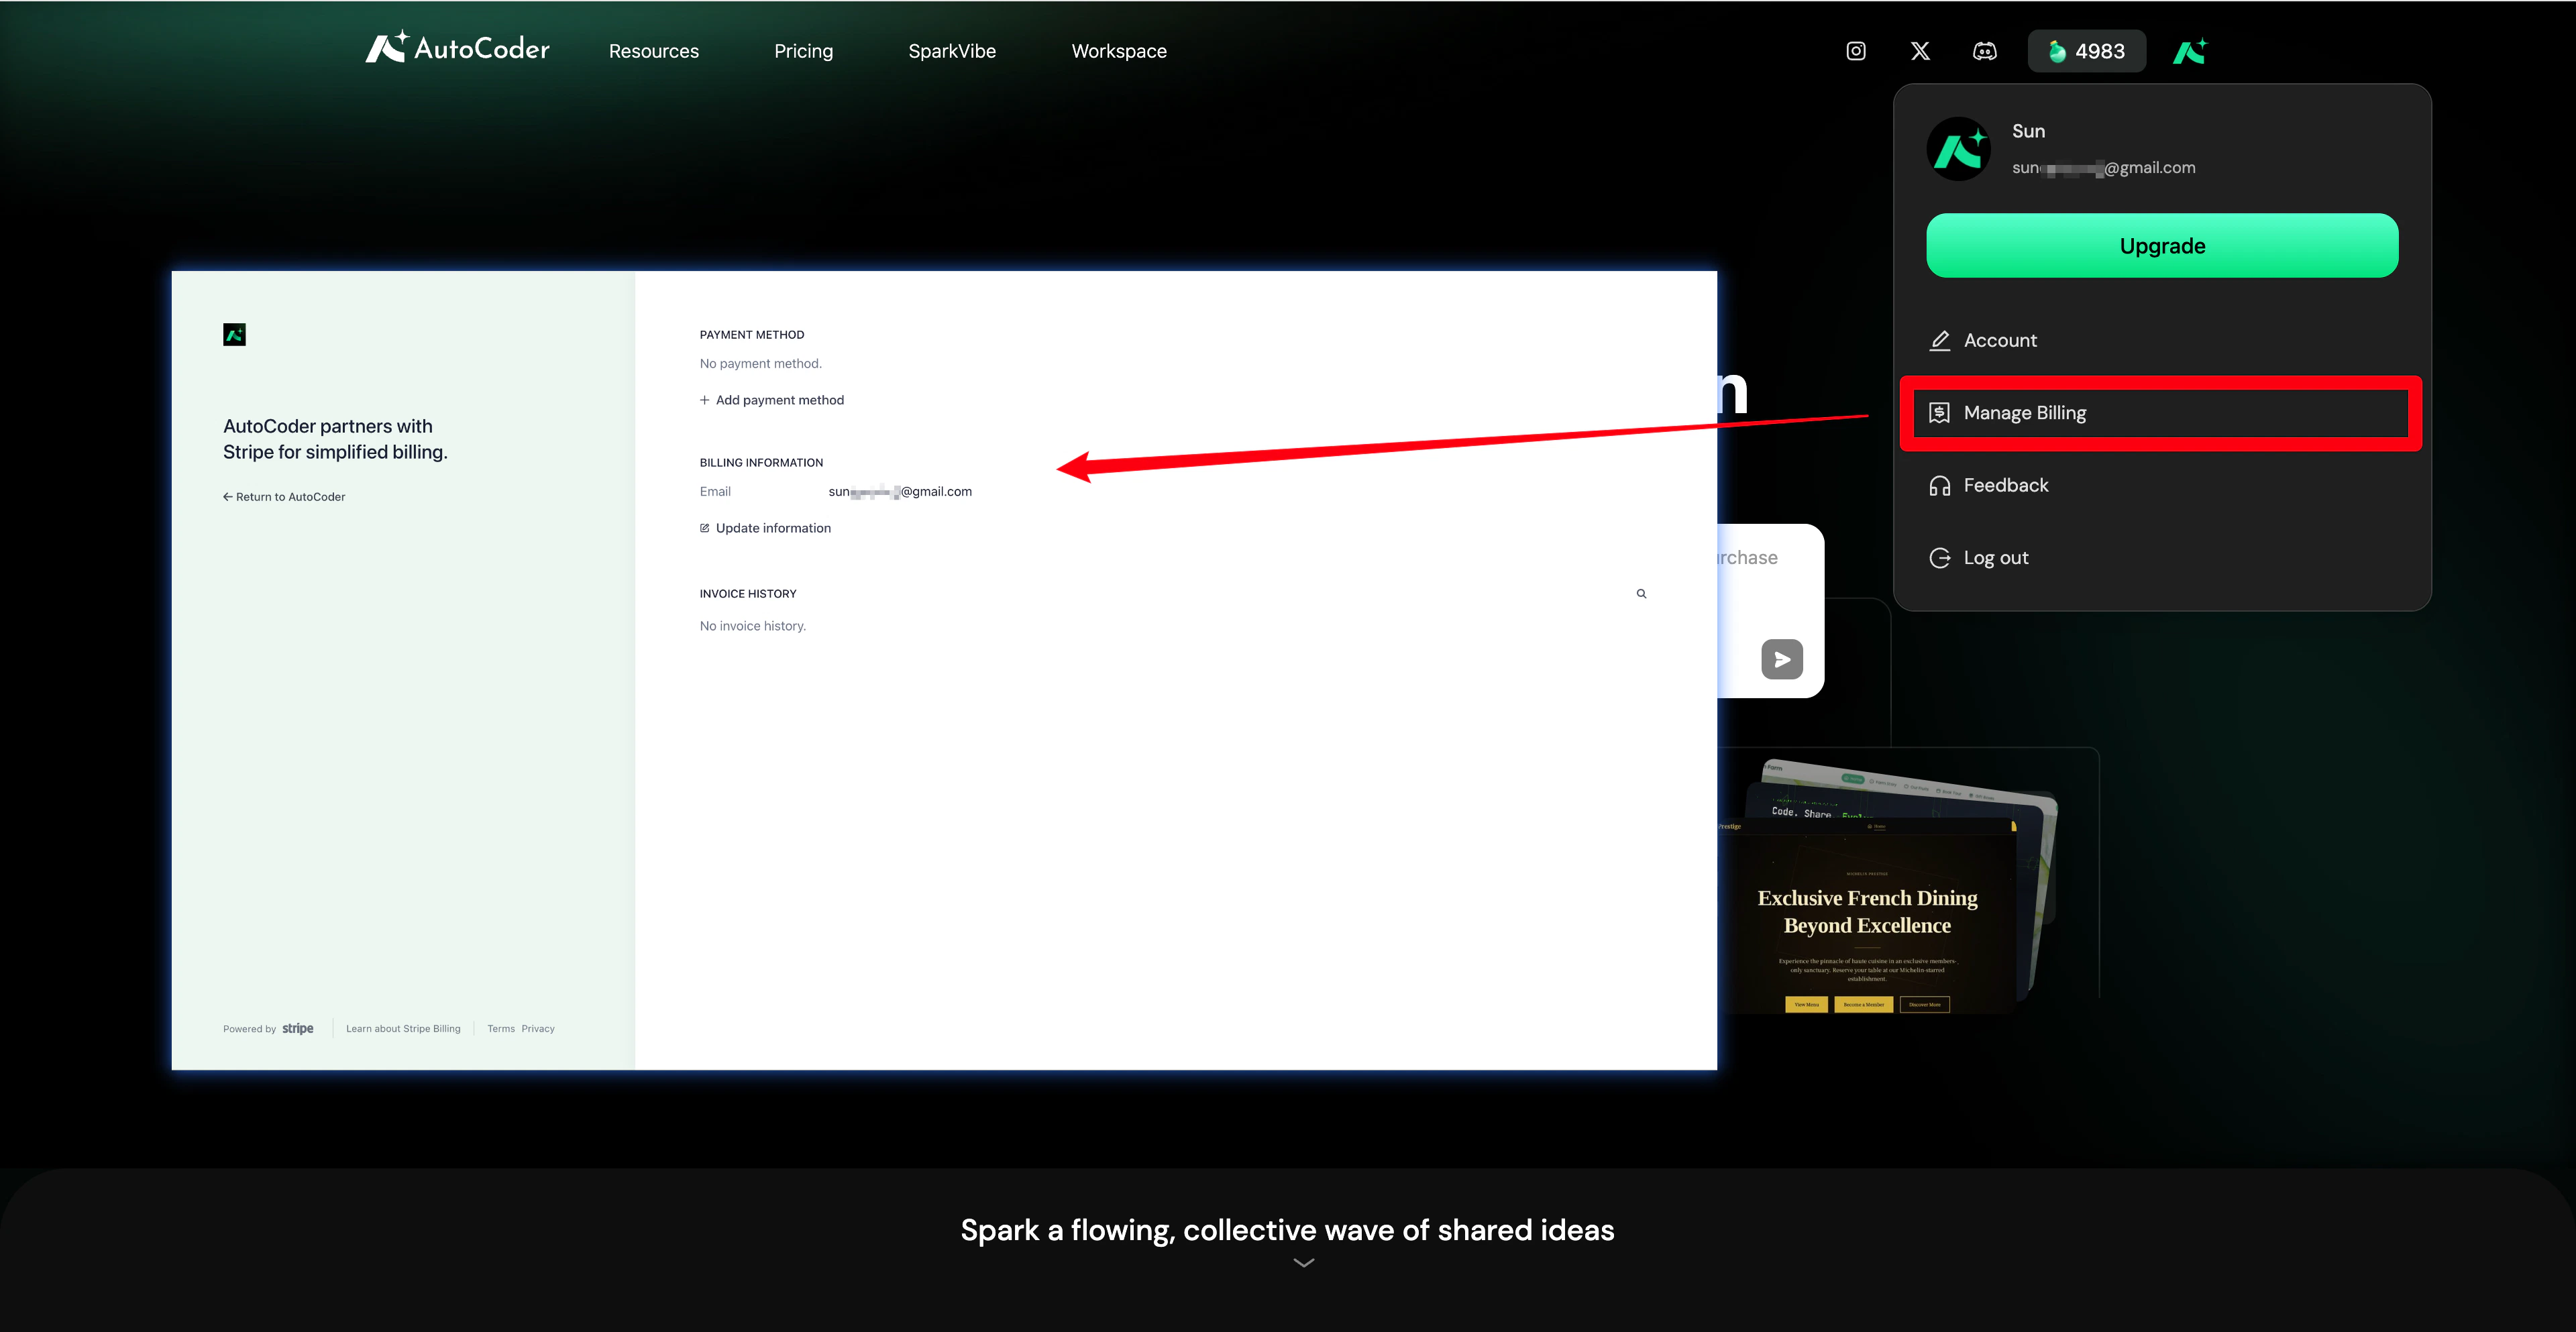
Task: Click Update information link
Action: (766, 528)
